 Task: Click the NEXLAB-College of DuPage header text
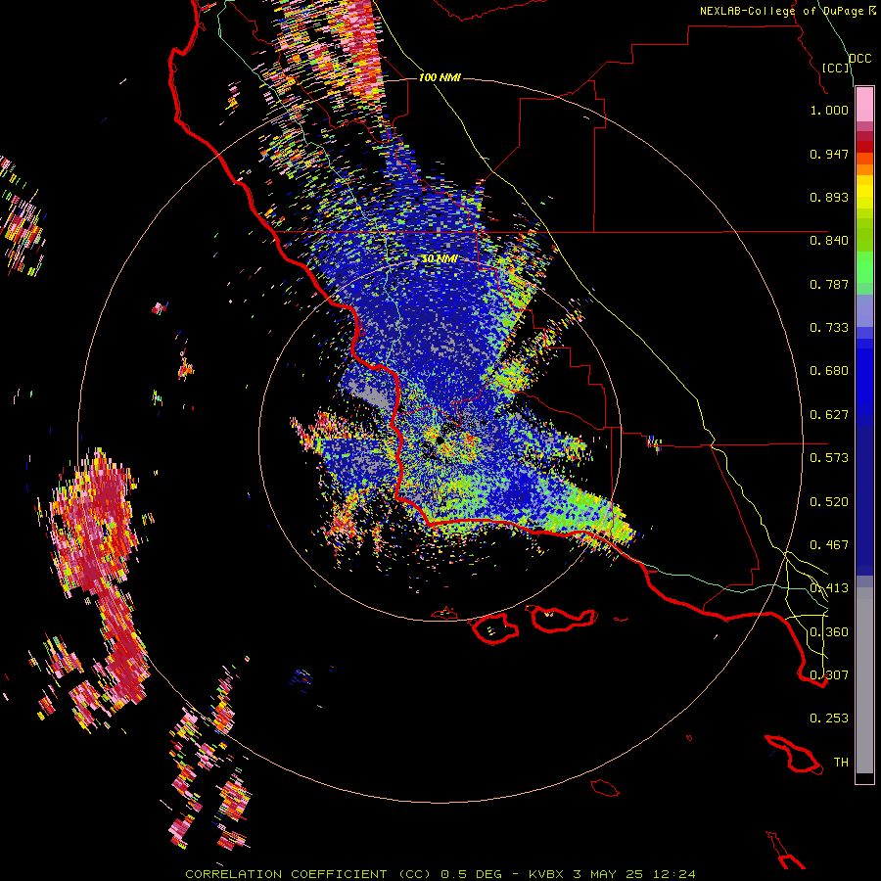point(788,11)
